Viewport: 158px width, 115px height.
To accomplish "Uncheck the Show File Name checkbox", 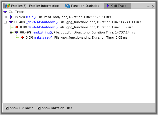I will pyautogui.click(x=7, y=108).
